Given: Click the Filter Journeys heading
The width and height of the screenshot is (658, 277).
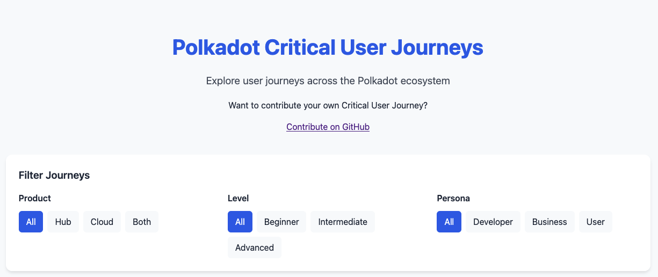Looking at the screenshot, I should (x=54, y=175).
